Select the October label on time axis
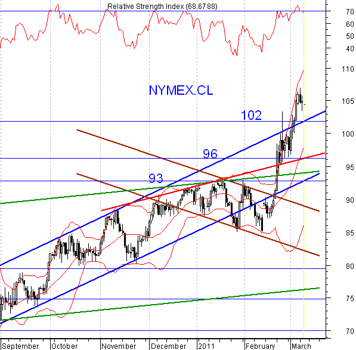The image size is (356, 350). 64,346
